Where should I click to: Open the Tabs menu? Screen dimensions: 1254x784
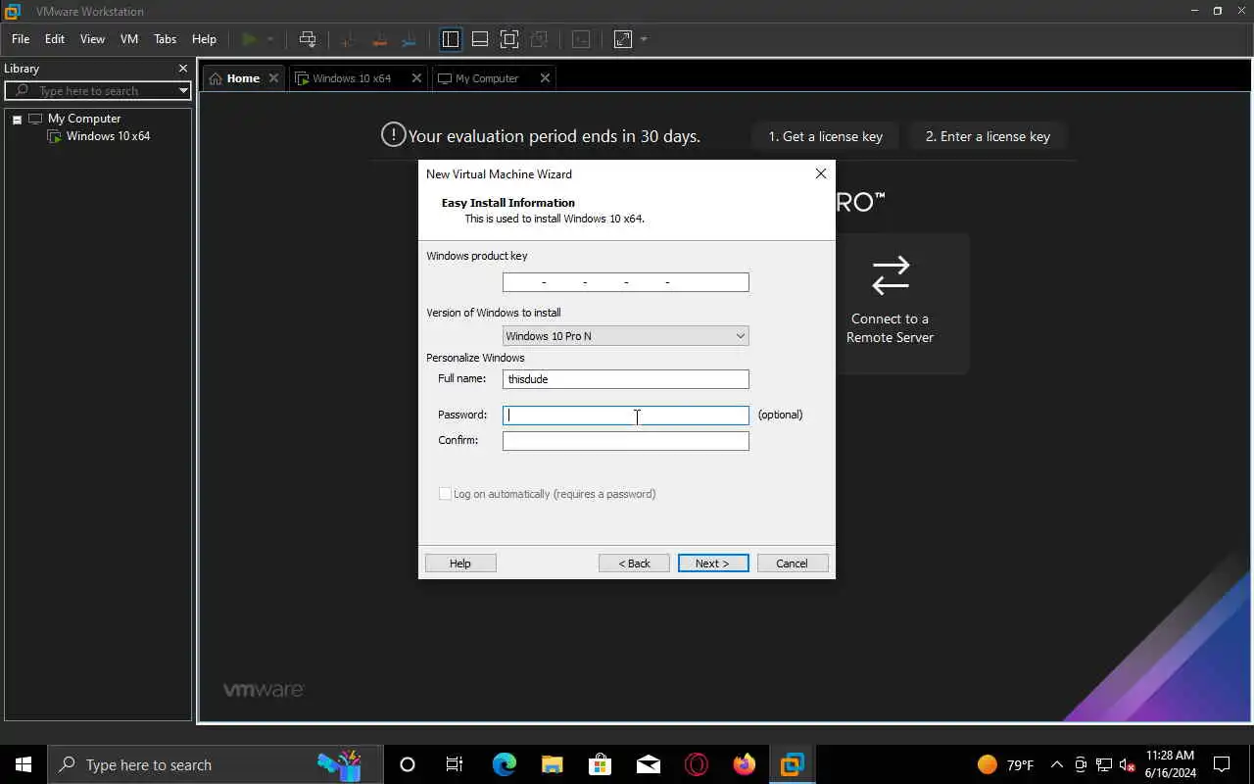point(166,39)
